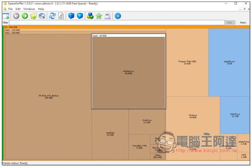This screenshot has height=167, width=252.
Task: Select the MobileSync 64.9GB block
Action: [x=129, y=72]
